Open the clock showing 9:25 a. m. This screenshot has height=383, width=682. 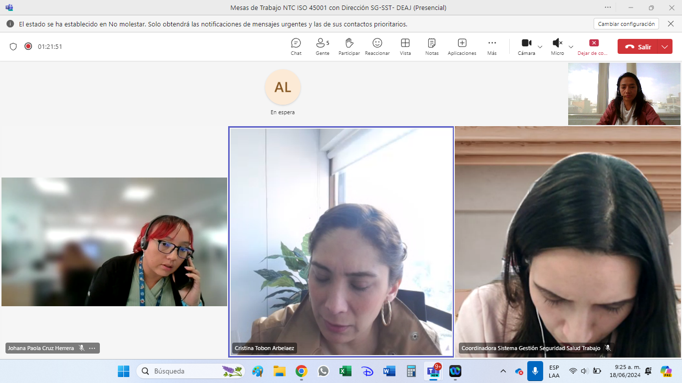pos(624,371)
